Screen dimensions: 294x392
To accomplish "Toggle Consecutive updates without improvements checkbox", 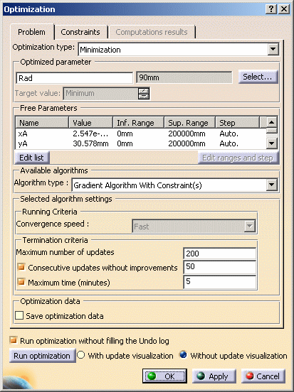I will [x=21, y=267].
